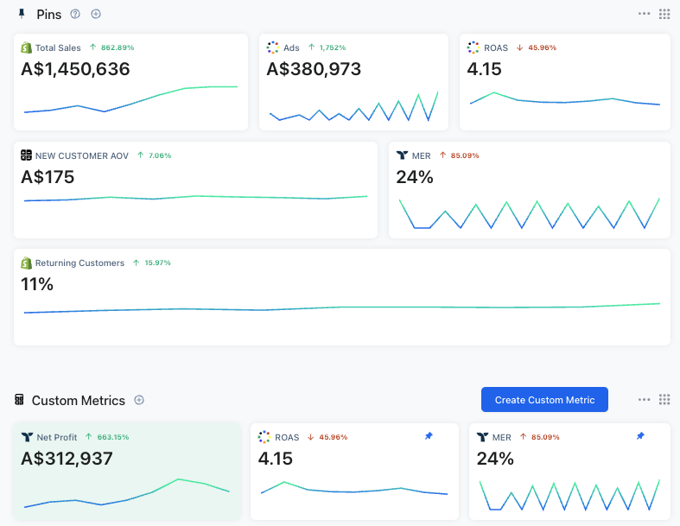The width and height of the screenshot is (680, 526).
Task: Click the ROAS icon in Custom Metrics section
Action: (x=264, y=437)
